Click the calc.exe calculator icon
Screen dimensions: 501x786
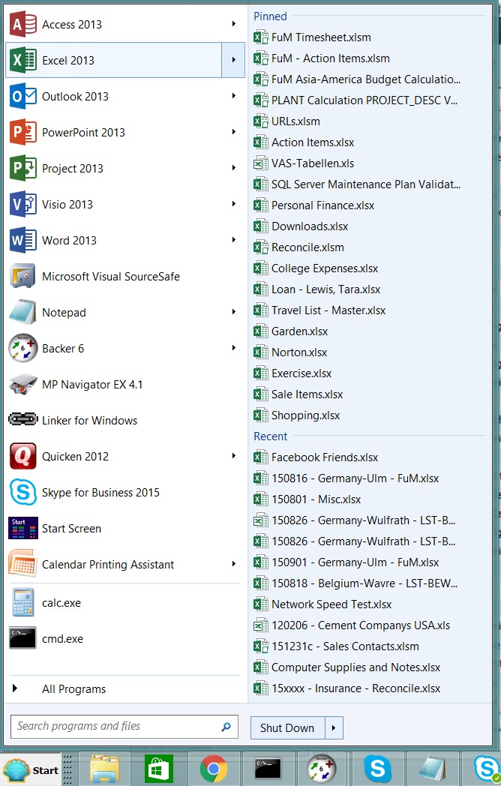pos(23,602)
